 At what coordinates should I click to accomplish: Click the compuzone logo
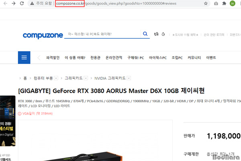(43, 35)
